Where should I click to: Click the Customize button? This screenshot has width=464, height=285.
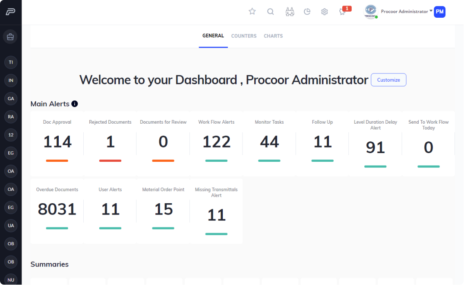pyautogui.click(x=388, y=80)
